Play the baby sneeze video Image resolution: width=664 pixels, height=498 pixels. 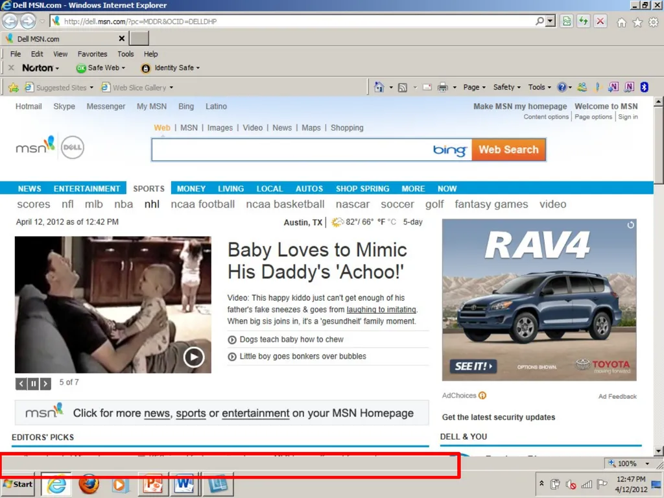(193, 357)
